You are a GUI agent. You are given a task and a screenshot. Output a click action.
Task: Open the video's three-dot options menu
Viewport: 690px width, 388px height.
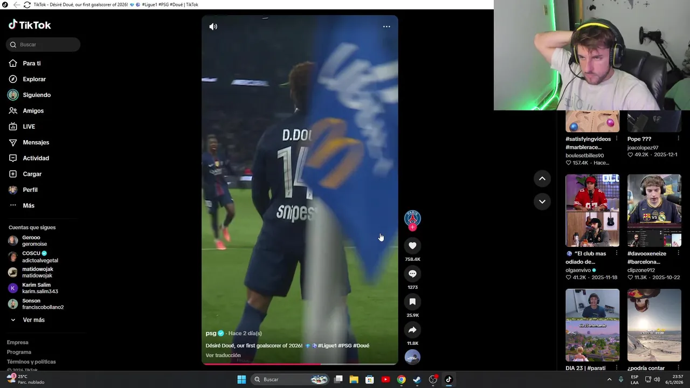[x=387, y=26]
